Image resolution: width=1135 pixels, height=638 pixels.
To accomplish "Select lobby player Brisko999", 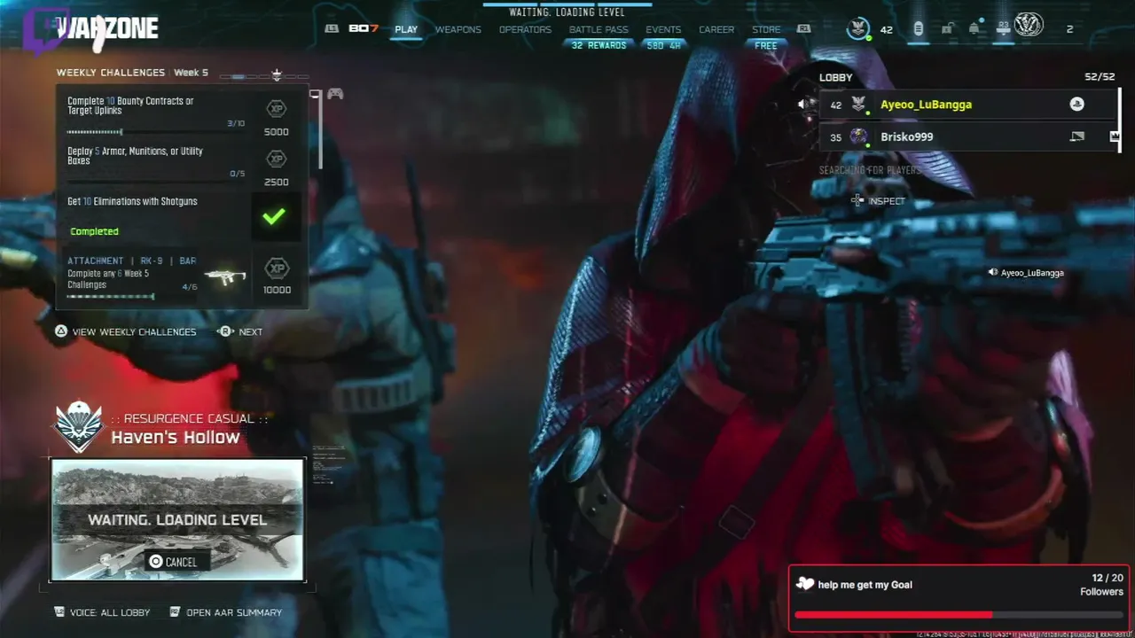I will pos(968,136).
